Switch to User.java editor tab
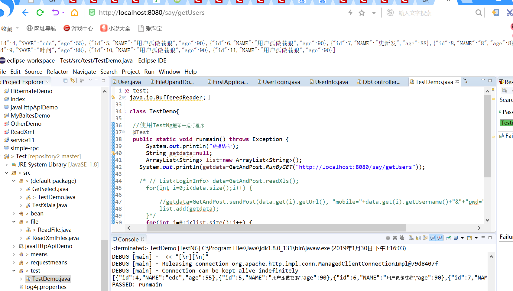Screen dimensions: 513x291 [x=127, y=82]
